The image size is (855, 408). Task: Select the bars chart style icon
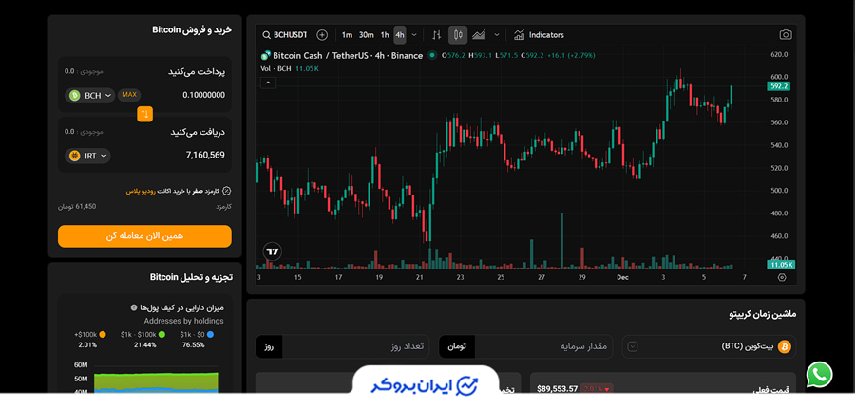(x=436, y=35)
